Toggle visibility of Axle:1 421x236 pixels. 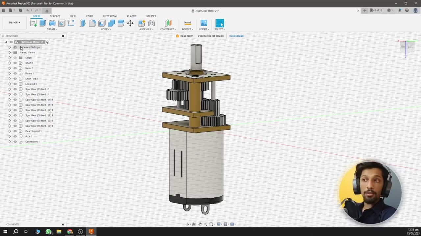tap(15, 136)
